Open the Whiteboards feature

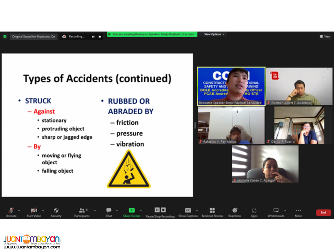click(x=275, y=210)
